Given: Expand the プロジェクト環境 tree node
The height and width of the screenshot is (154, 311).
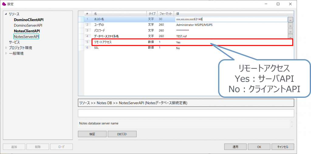Looking at the screenshot, I should (x=6, y=48).
